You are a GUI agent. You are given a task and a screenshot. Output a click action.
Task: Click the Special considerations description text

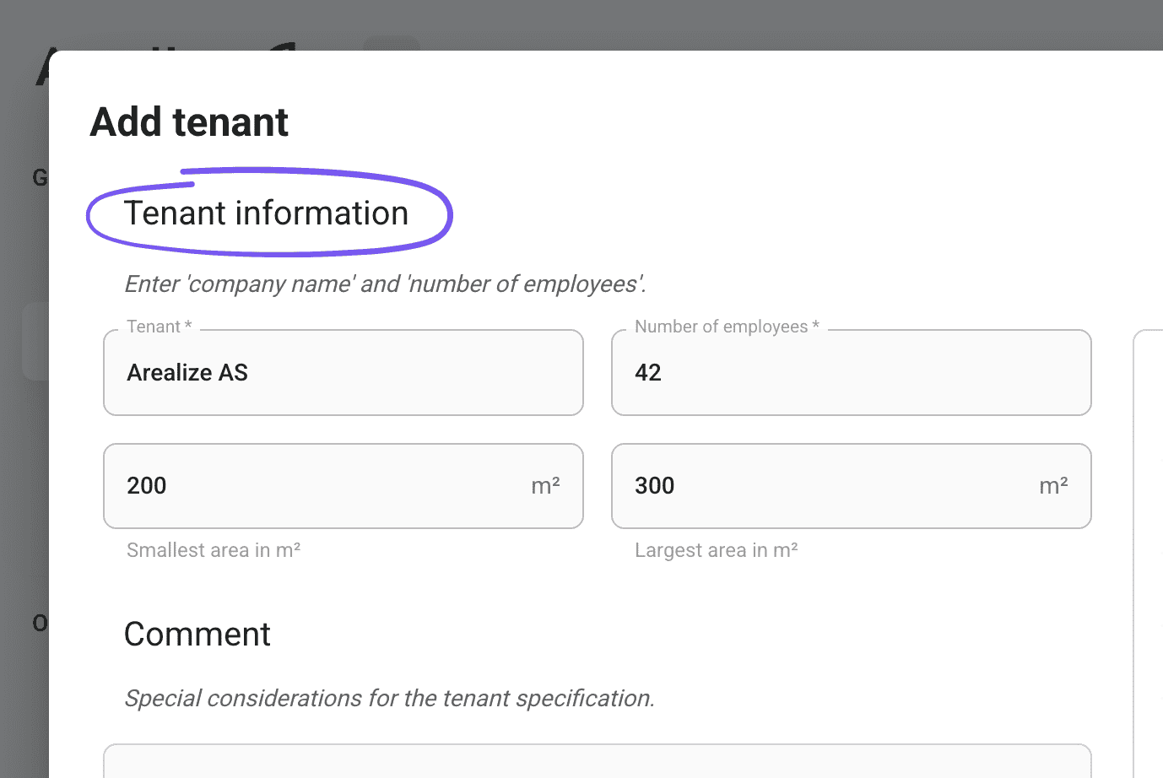pos(389,698)
